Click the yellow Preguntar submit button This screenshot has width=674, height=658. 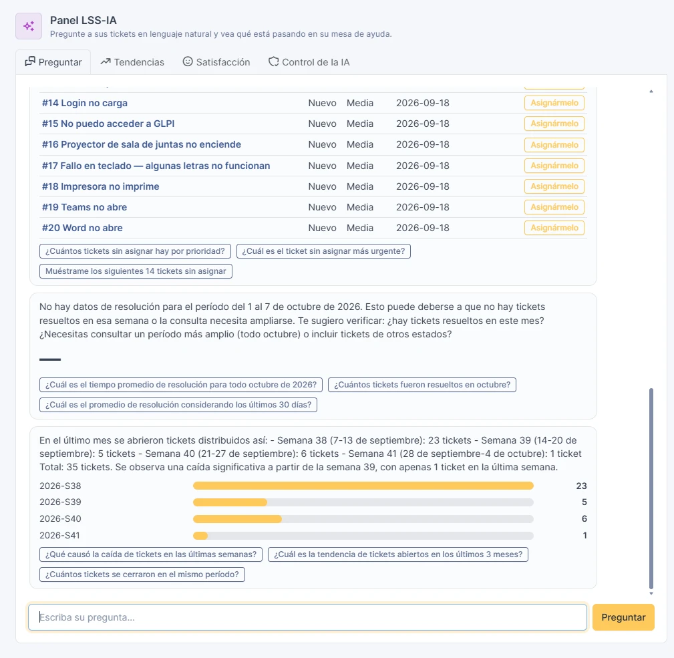click(623, 617)
